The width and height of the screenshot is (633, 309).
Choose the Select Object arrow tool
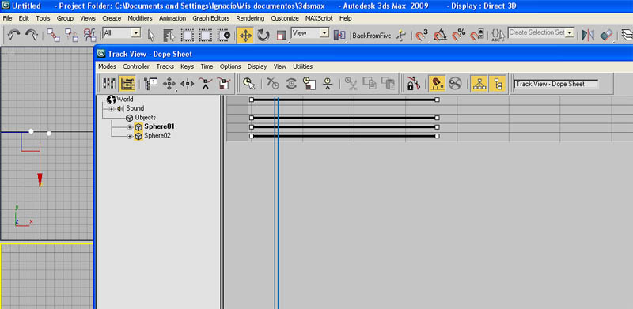point(151,36)
